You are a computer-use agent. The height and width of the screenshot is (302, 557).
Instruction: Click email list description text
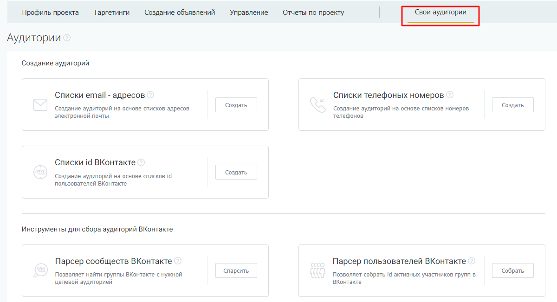coord(122,112)
